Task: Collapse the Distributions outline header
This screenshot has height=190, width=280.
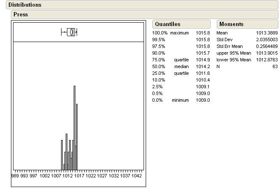Action: (x=25, y=5)
